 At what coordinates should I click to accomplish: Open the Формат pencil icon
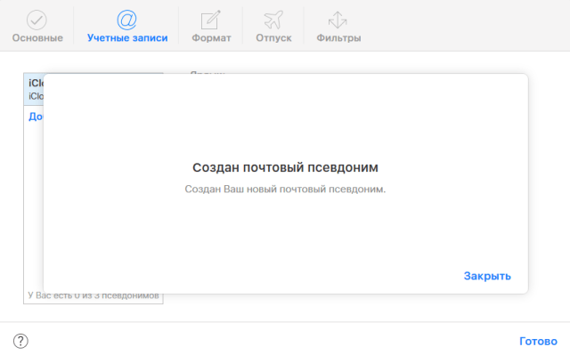tap(211, 20)
